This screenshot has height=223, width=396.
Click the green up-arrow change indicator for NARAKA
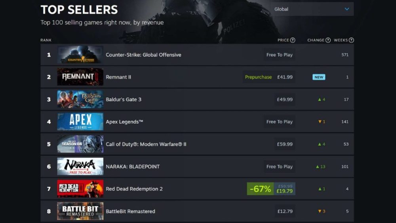(x=320, y=167)
